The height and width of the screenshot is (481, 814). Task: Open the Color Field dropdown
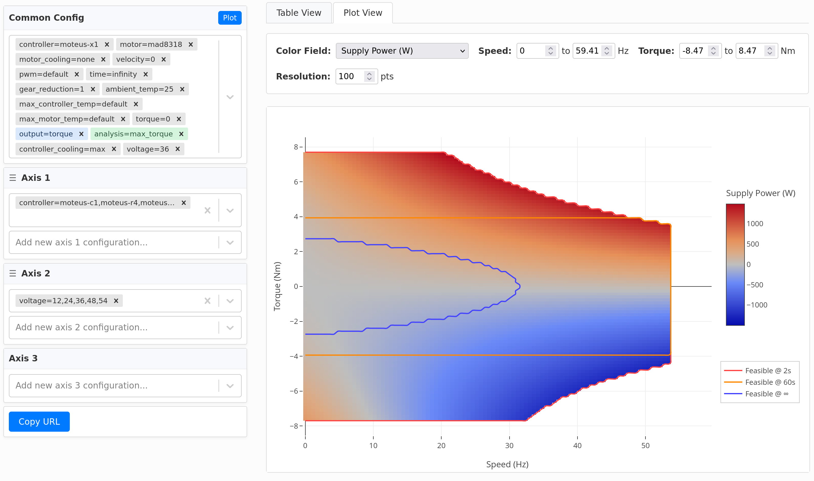(x=402, y=51)
